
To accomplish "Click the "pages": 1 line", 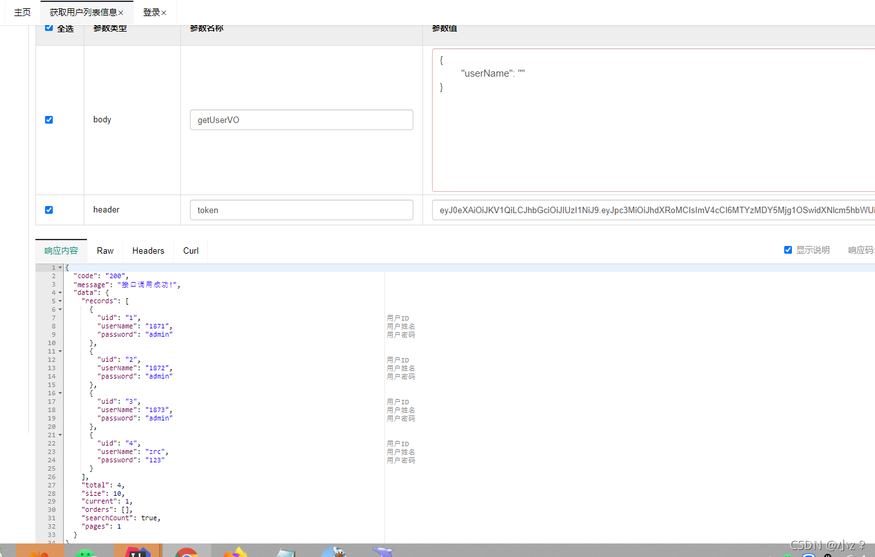I will pos(101,526).
